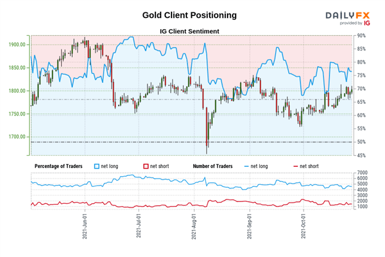
Task: Click the Percentage of Traders legend heading
Action: 59,166
